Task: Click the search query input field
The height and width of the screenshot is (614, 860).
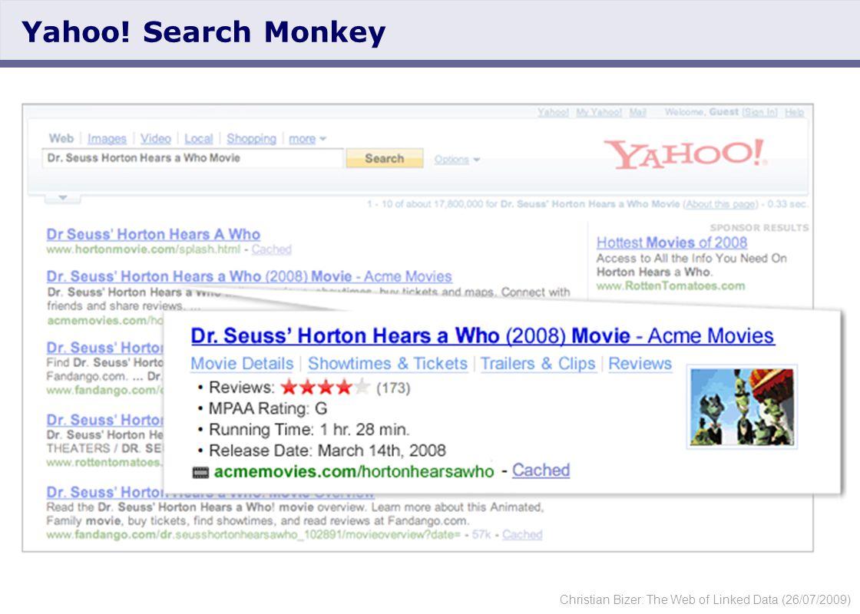Action: [x=193, y=158]
